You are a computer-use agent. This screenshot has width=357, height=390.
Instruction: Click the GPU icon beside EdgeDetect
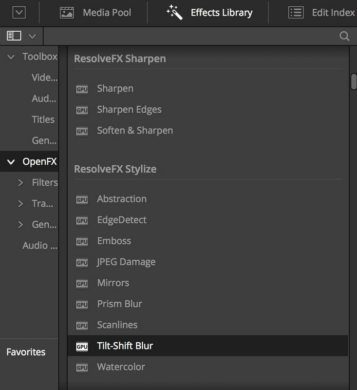(x=82, y=220)
